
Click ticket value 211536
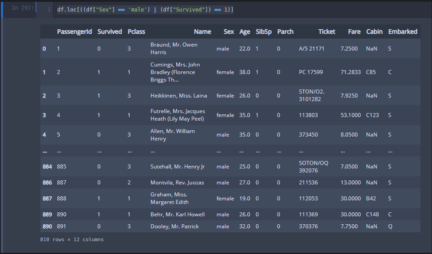tap(308, 183)
